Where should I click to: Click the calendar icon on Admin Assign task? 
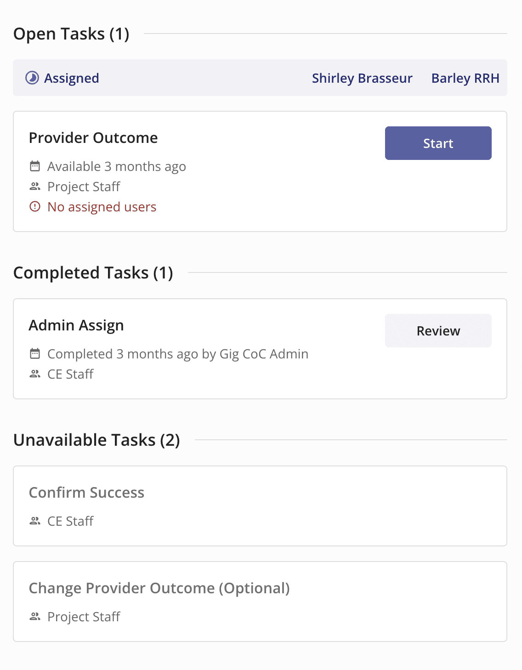coord(35,354)
